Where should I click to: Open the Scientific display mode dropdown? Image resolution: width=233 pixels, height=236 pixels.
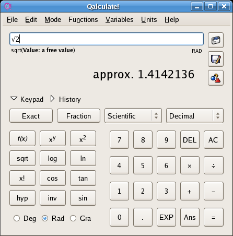click(x=133, y=116)
